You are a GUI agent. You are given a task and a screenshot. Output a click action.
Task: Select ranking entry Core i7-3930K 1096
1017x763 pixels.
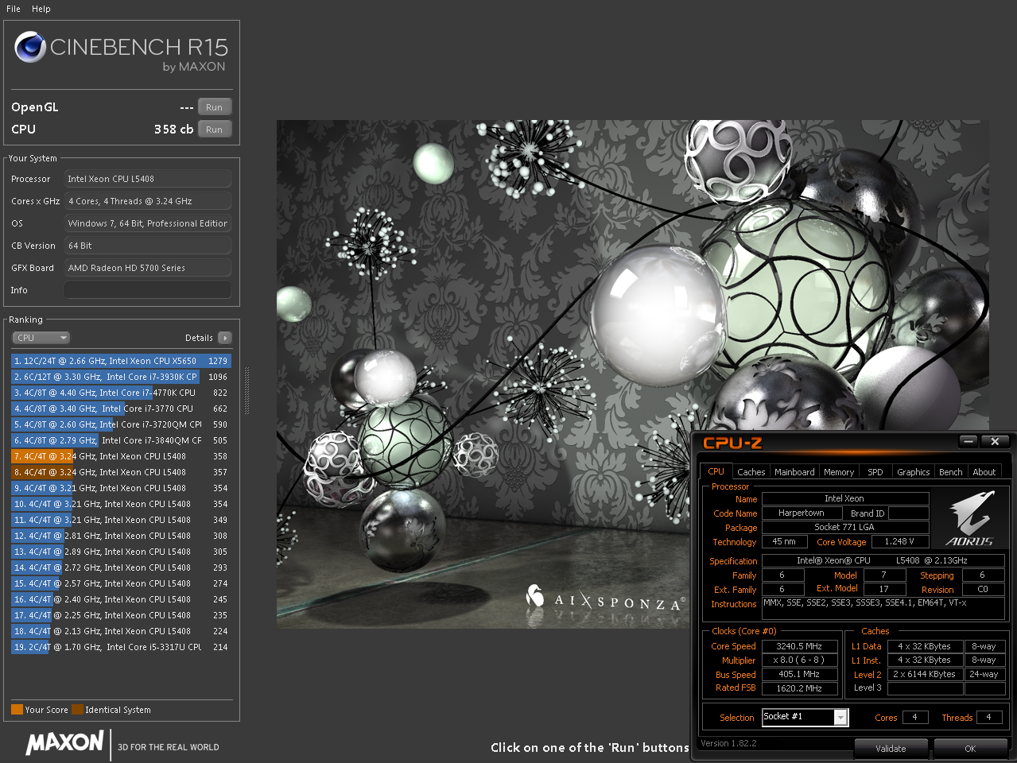point(121,377)
